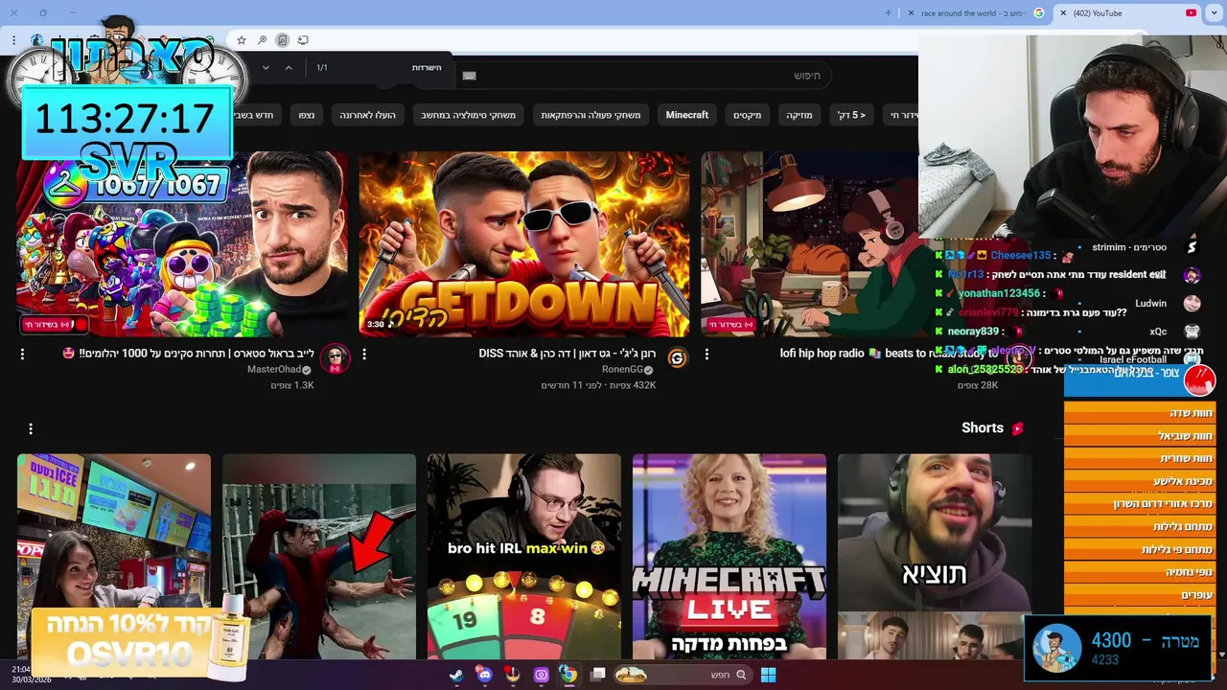Jump to next find-in-page match
This screenshot has width=1227, height=690.
pyautogui.click(x=266, y=67)
